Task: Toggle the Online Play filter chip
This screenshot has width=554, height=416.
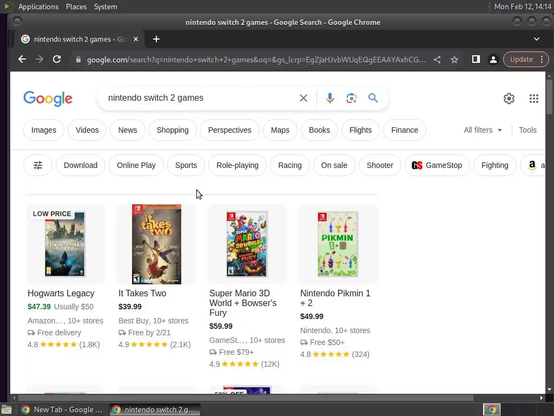Action: click(136, 165)
